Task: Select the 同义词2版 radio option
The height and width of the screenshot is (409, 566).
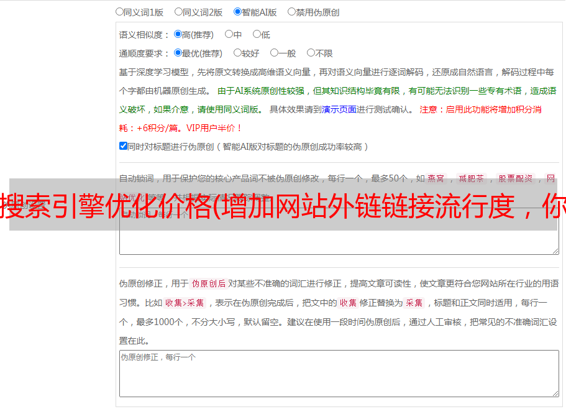Action: coord(178,12)
